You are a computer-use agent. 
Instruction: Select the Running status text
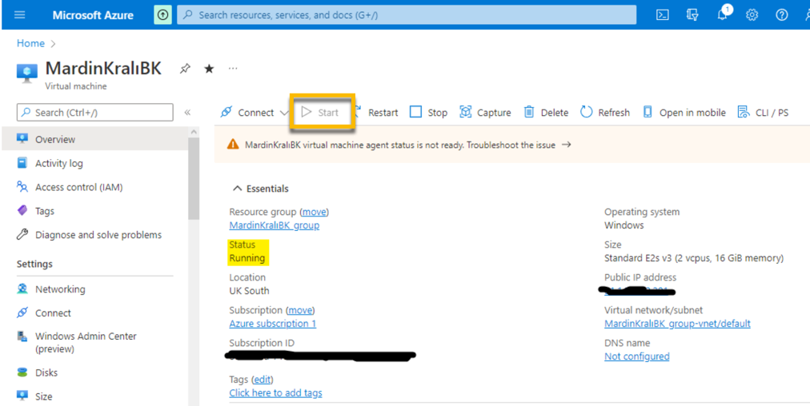[x=247, y=258]
